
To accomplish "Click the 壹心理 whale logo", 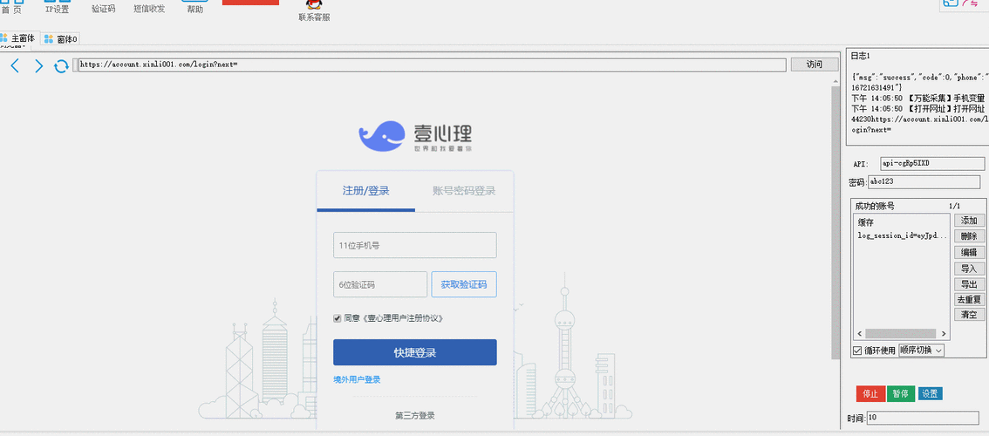I will point(382,135).
